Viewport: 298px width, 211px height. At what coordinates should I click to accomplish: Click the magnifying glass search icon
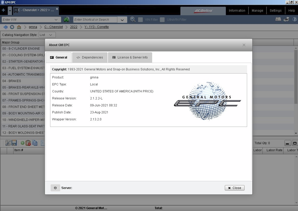(133, 19)
